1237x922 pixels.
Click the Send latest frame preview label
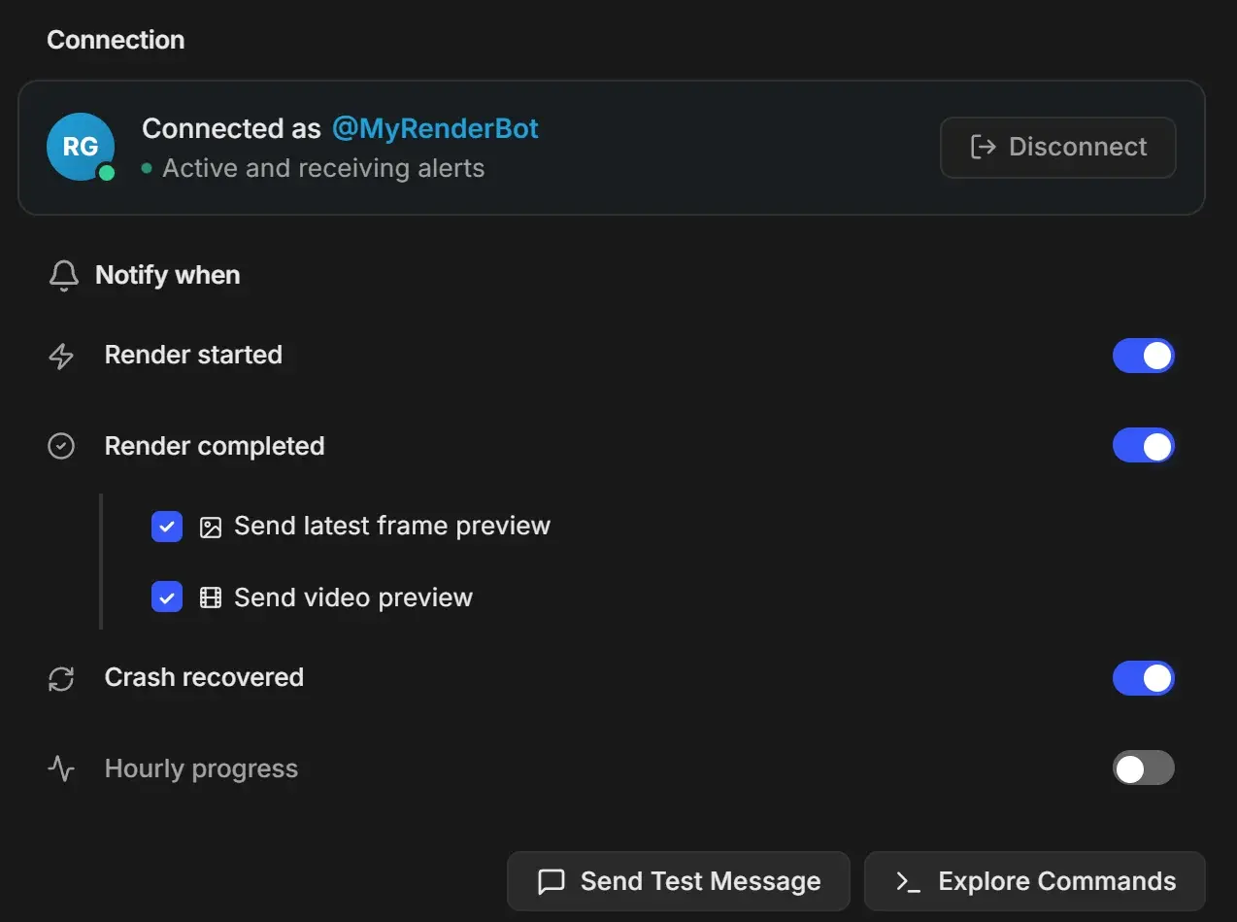392,526
